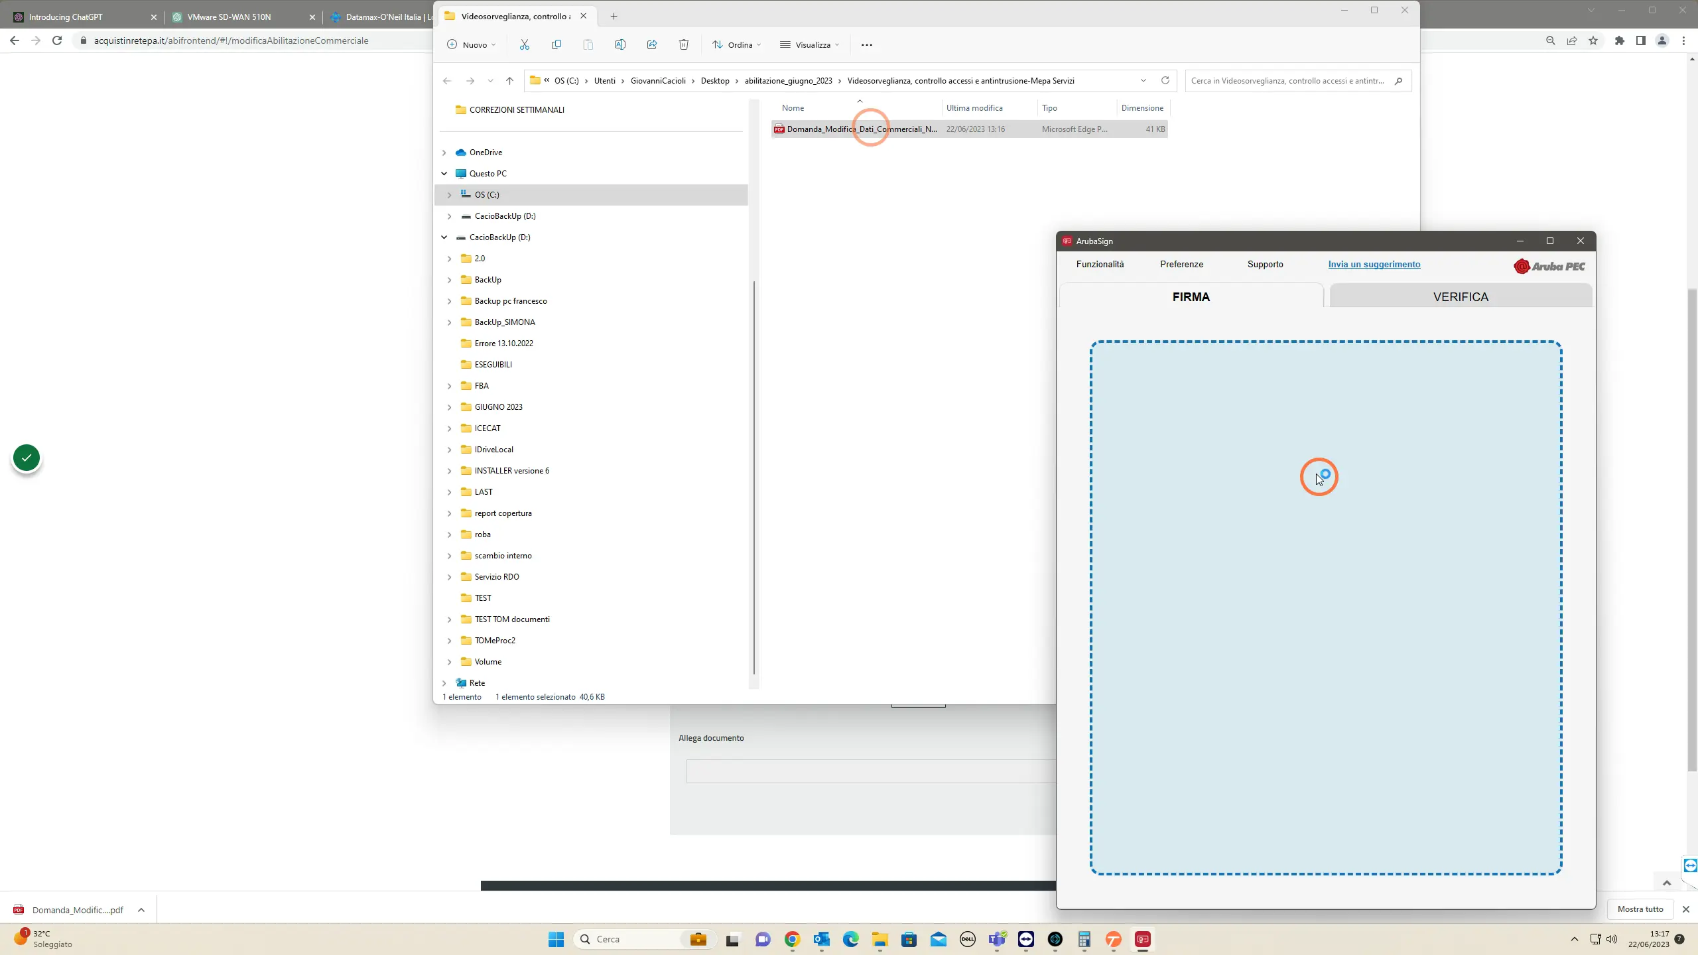Click the Mostra tutto downloads button
The image size is (1698, 955).
[x=1640, y=909]
